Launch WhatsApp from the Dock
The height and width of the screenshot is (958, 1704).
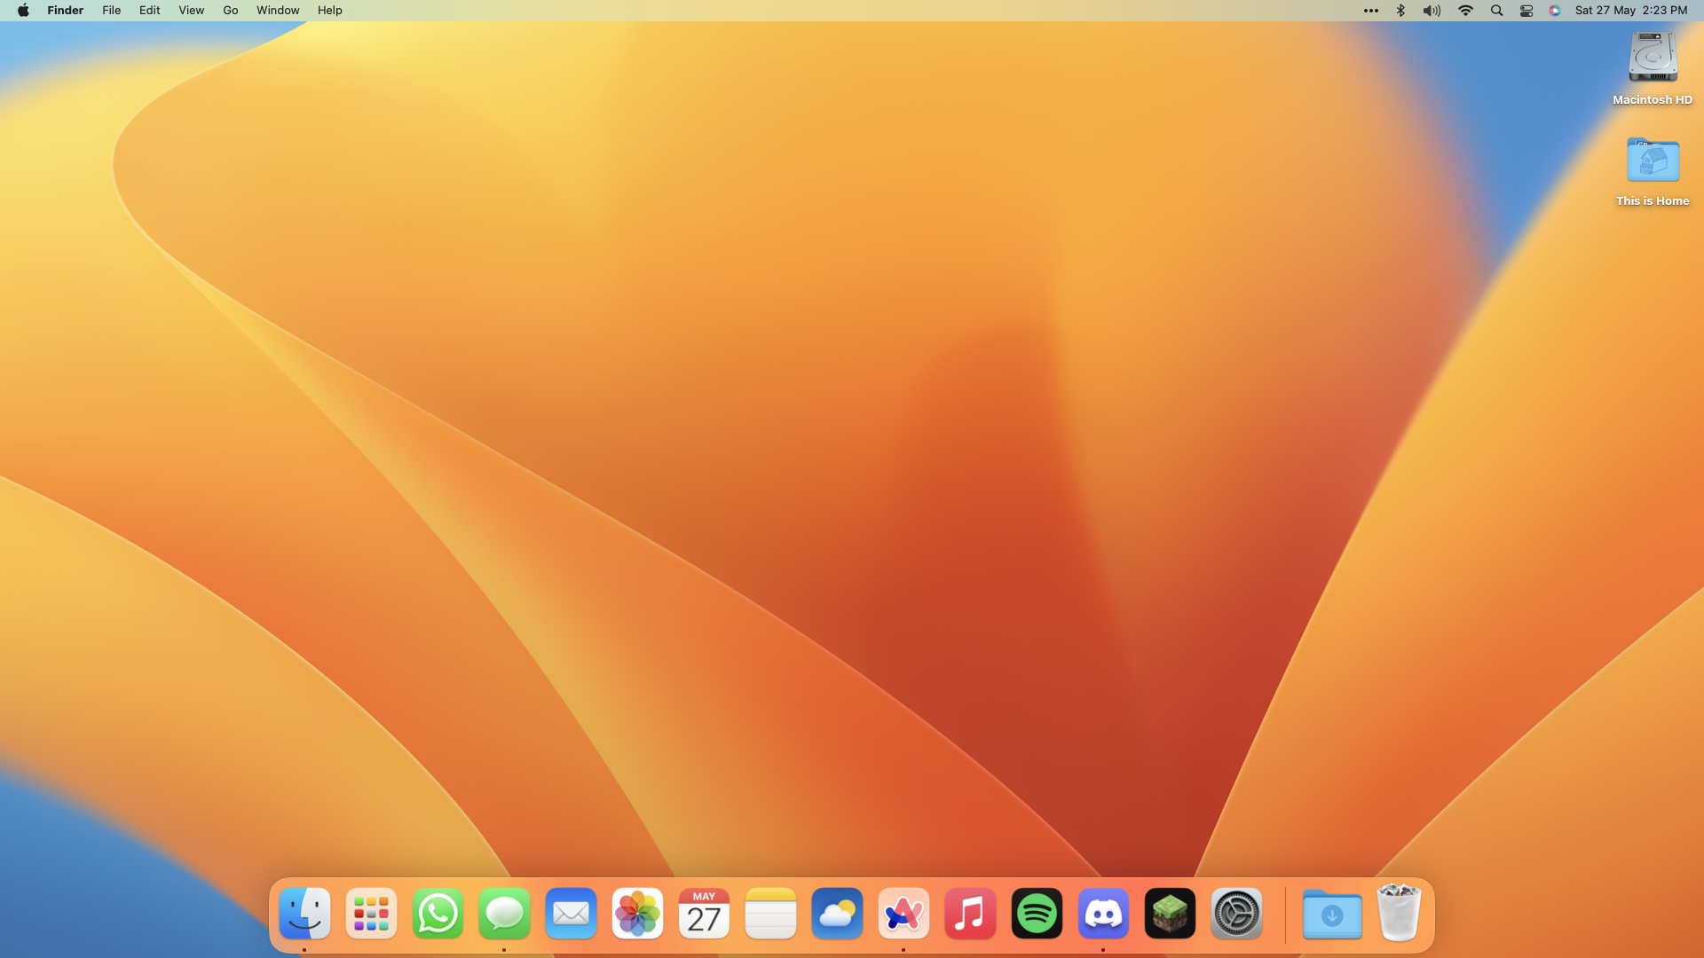tap(438, 913)
